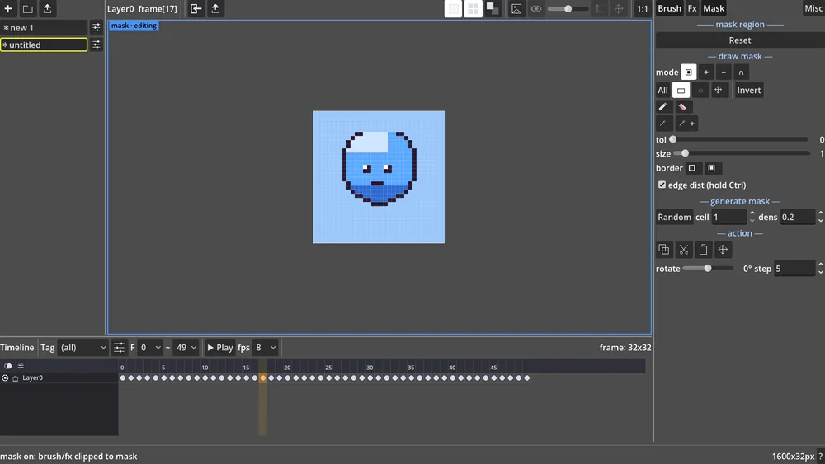Open the Tag (all) dropdown
This screenshot has height=464, width=825.
click(82, 348)
